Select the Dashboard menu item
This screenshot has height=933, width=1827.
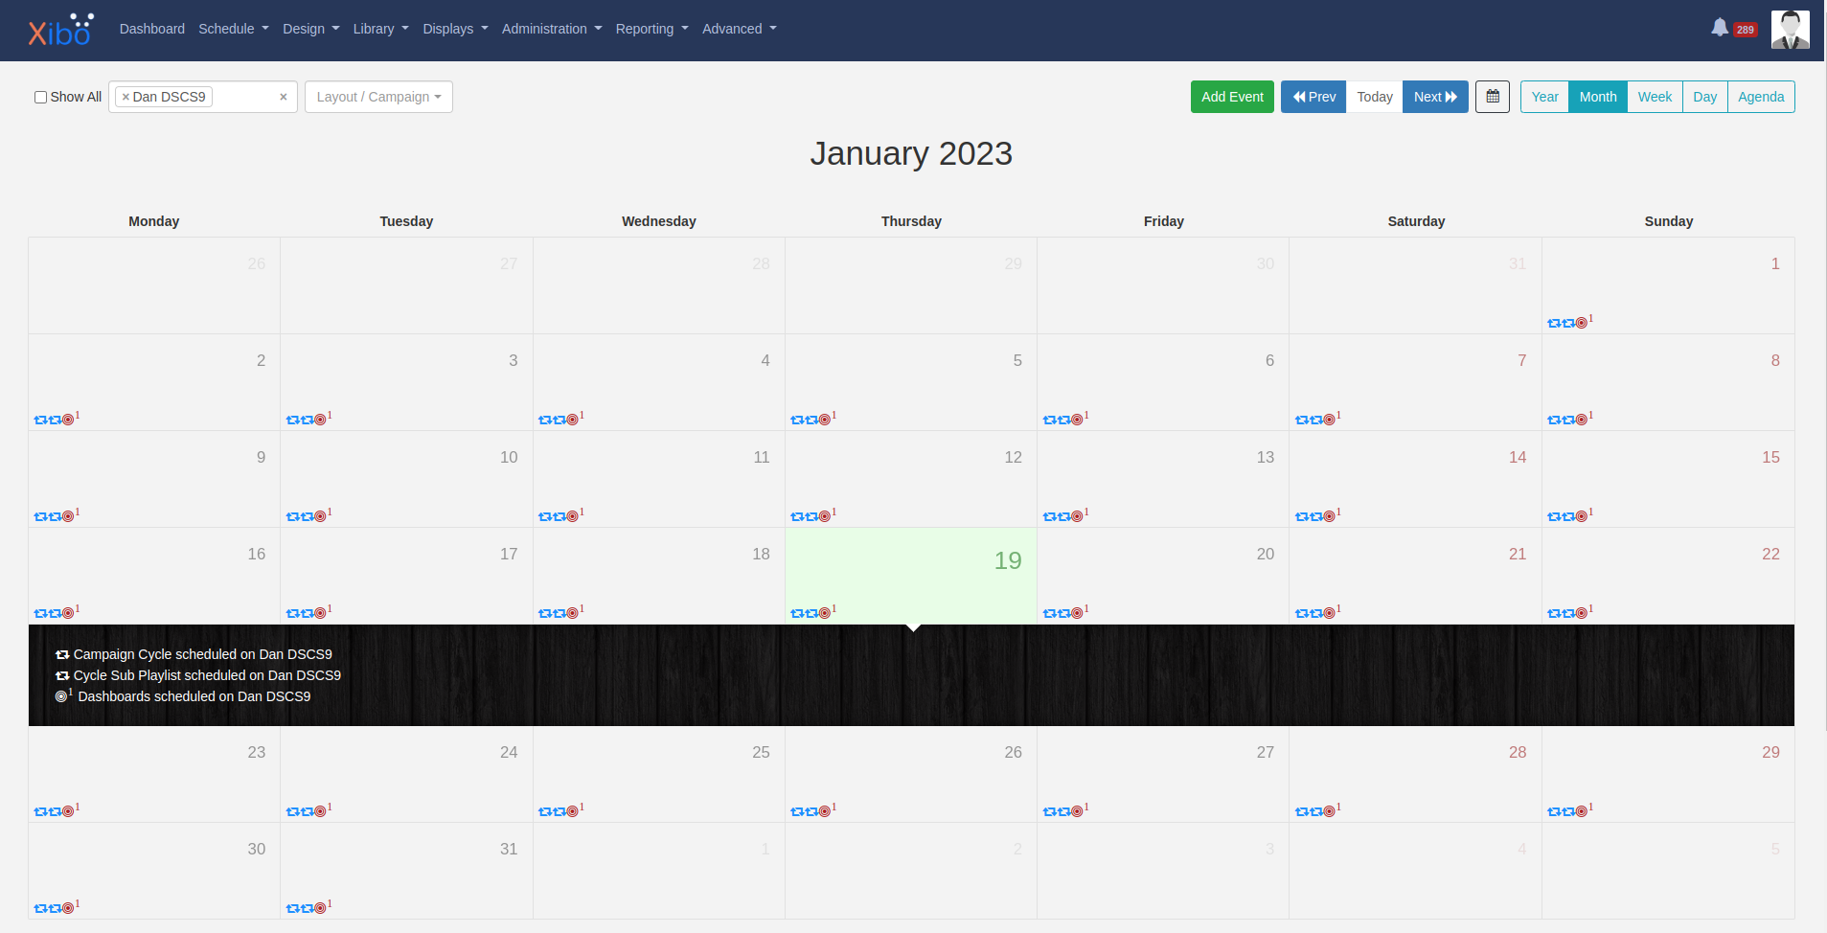(x=151, y=29)
